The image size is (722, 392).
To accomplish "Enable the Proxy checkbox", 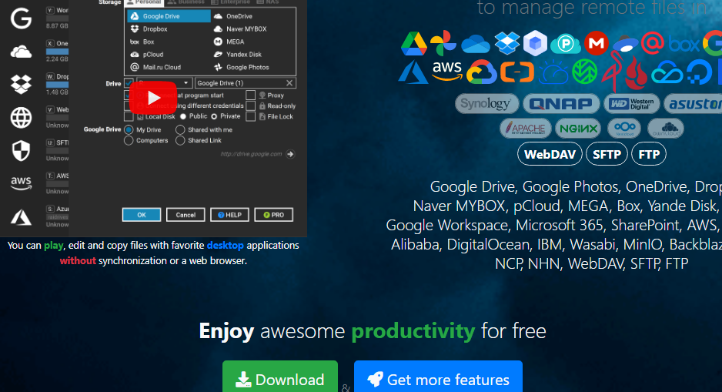I will (250, 95).
